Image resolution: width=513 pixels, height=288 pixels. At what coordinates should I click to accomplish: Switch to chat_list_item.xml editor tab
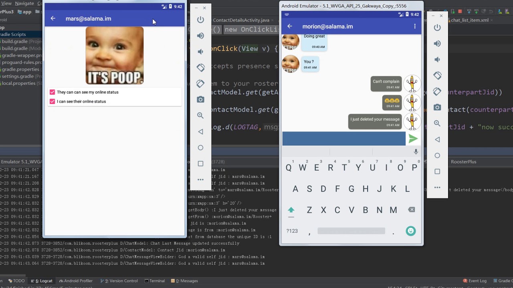(470, 20)
